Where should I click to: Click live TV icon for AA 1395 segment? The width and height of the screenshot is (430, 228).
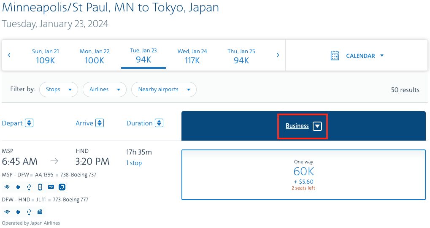click(51, 187)
